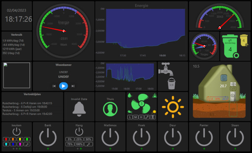
Task: Click the humidity water drop icon
Action: click(129, 95)
